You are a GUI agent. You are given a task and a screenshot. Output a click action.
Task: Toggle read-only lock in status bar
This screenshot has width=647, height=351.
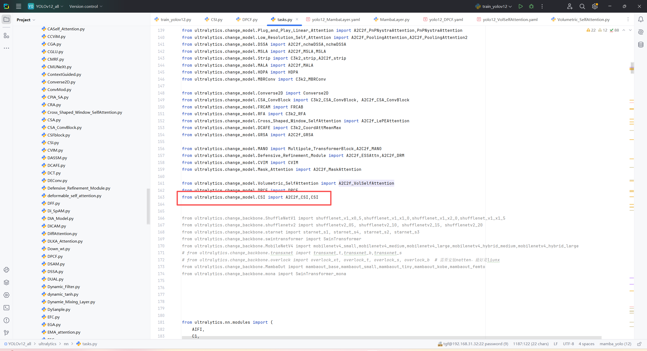(639, 344)
